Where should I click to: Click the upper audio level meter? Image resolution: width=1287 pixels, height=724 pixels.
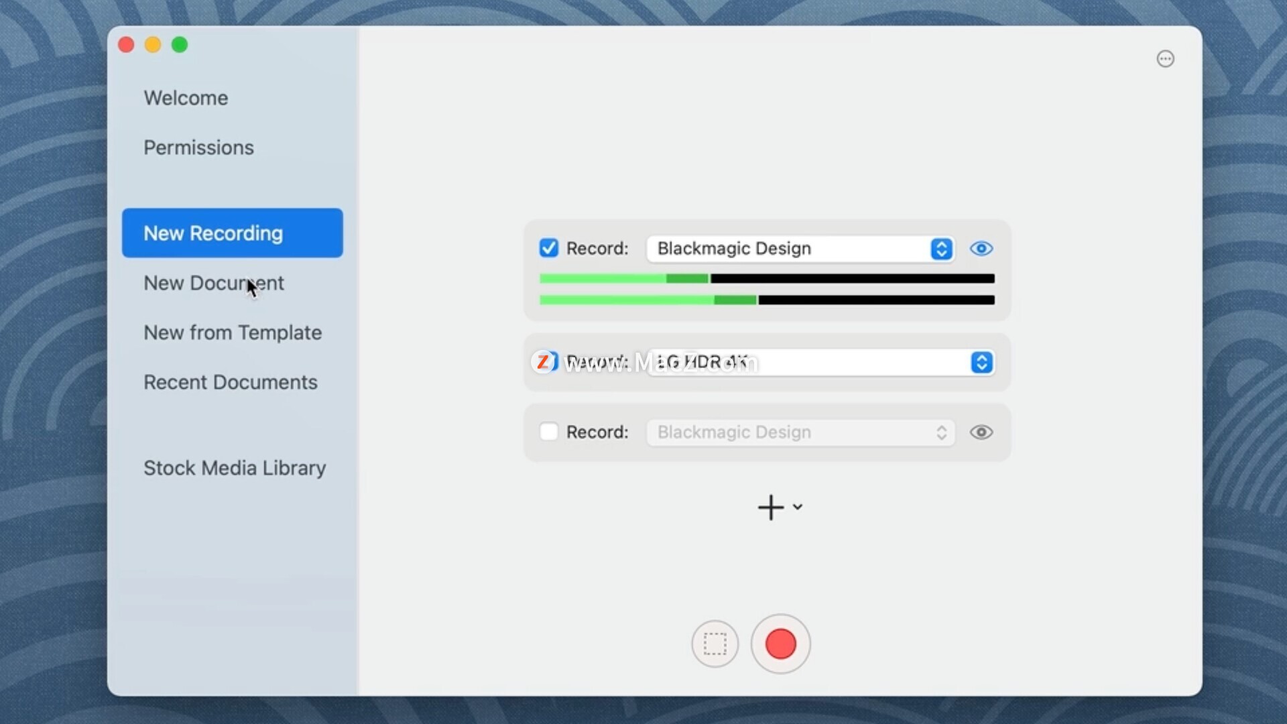click(x=767, y=278)
